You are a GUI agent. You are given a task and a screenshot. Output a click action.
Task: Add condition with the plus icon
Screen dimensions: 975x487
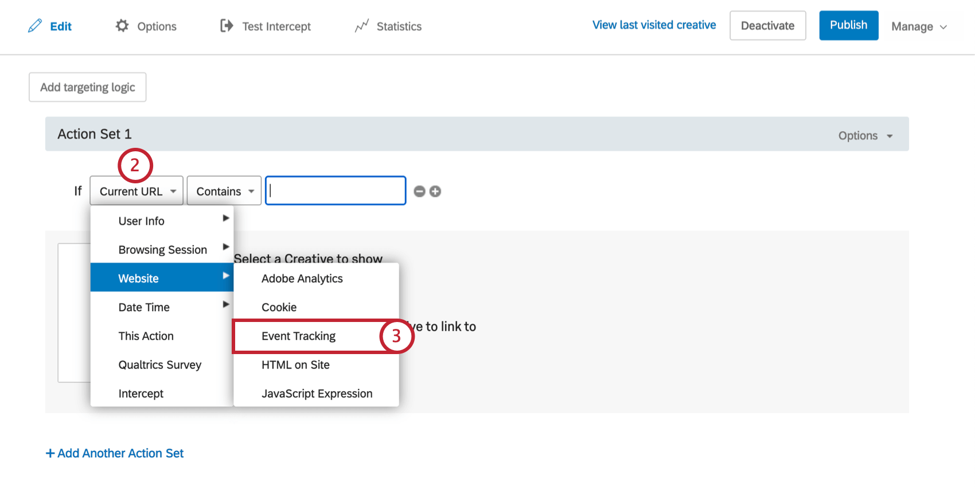click(x=435, y=191)
